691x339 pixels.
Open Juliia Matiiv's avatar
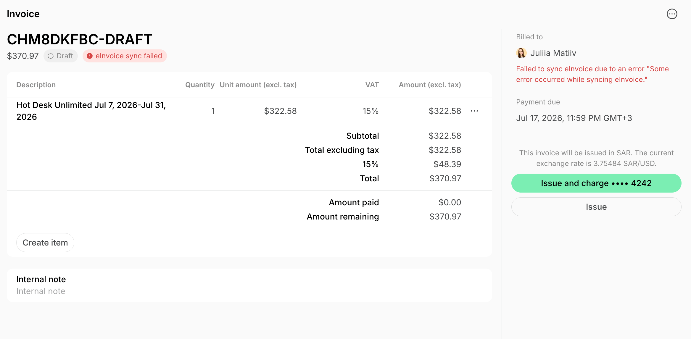[521, 53]
